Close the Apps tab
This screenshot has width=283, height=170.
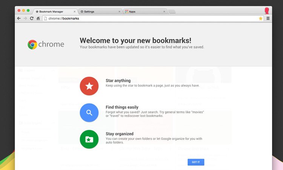tap(164, 12)
